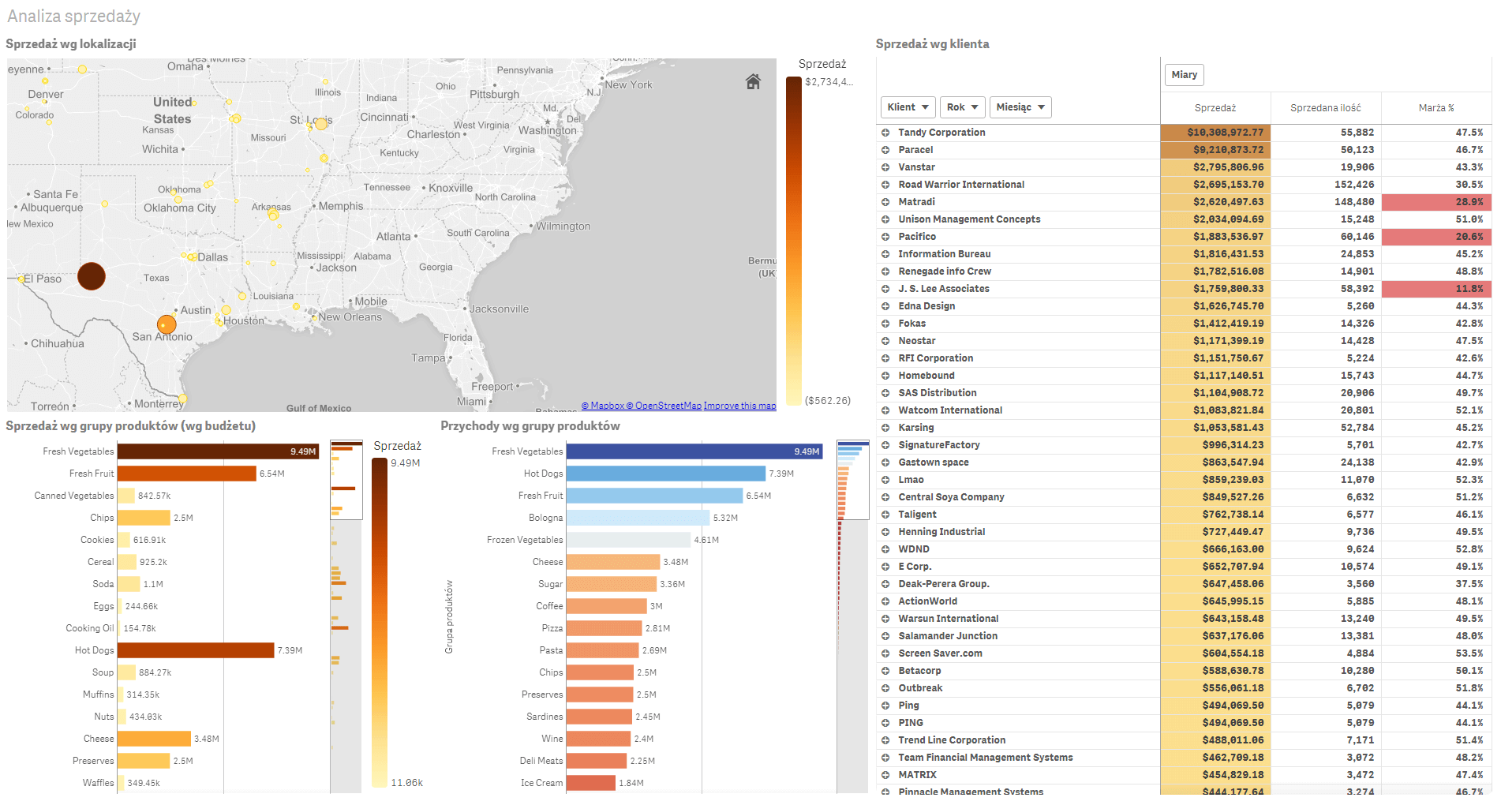Viewport: 1501px width, 805px height.
Task: Select Frozen Vegetables 4.61M revenue bar
Action: (x=628, y=540)
